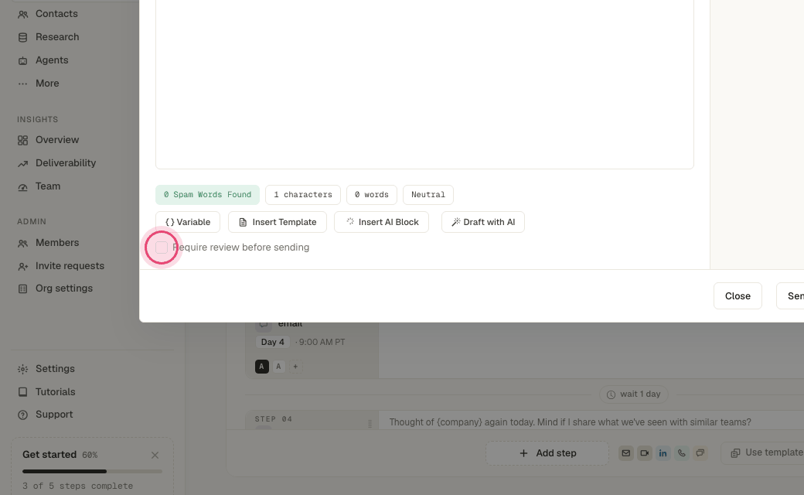Add a message step via chat icon

tap(700, 453)
